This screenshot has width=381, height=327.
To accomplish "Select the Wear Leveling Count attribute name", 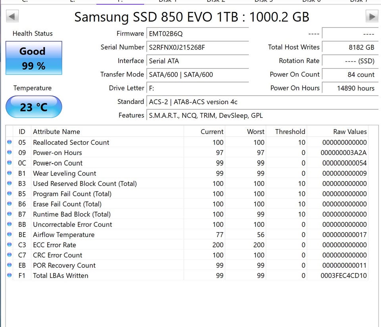I will click(x=64, y=173).
